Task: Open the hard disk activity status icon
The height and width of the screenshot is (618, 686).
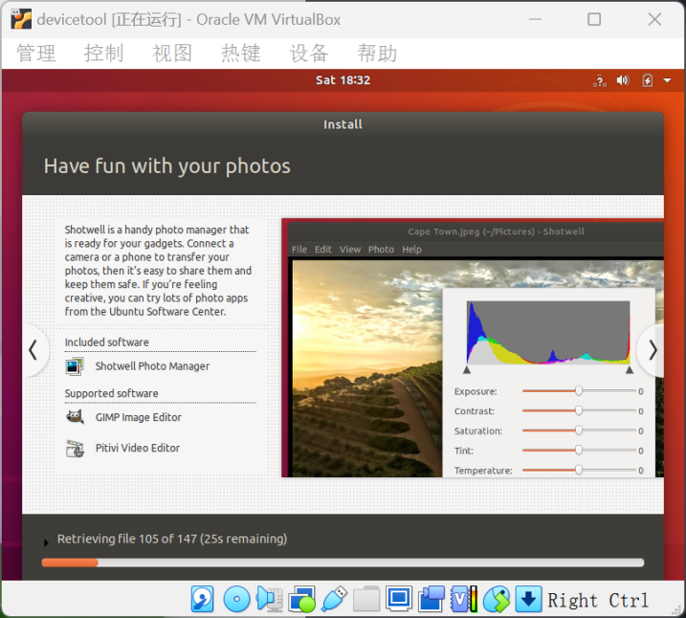Action: pyautogui.click(x=202, y=599)
